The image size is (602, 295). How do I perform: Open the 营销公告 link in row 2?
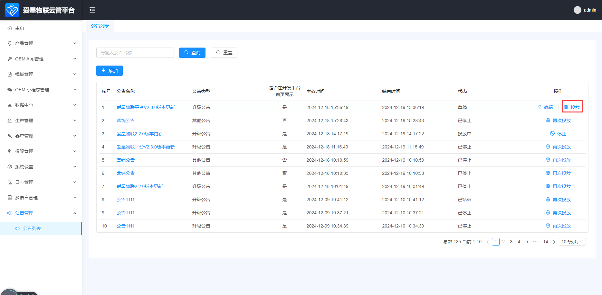126,121
